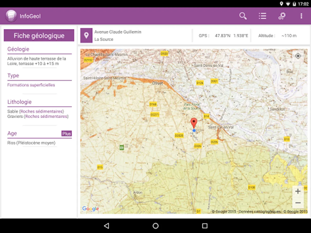The height and width of the screenshot is (233, 311).
Task: Tap Avenue Claude Guillemin address
Action: point(118,32)
